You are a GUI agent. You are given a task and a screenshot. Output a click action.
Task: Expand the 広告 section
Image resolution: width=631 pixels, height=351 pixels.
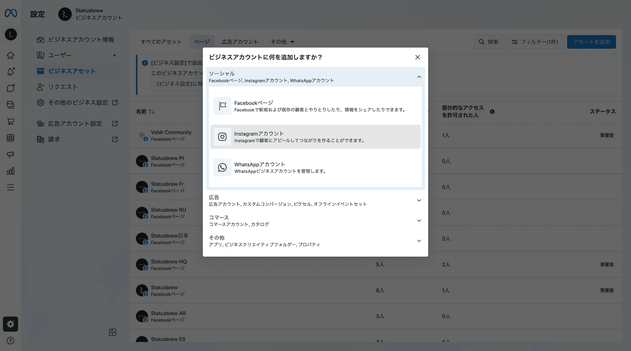[419, 200]
